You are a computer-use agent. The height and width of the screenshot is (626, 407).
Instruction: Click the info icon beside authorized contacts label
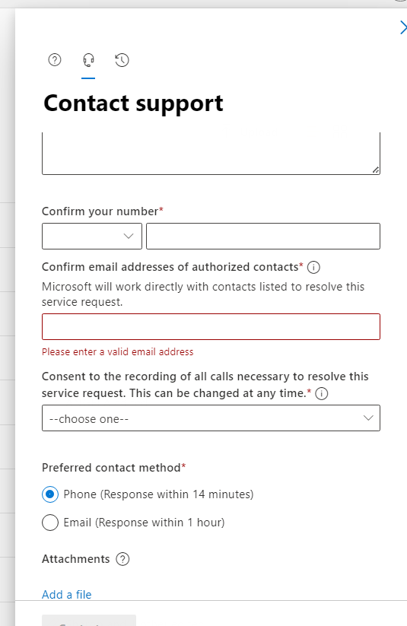(x=313, y=267)
